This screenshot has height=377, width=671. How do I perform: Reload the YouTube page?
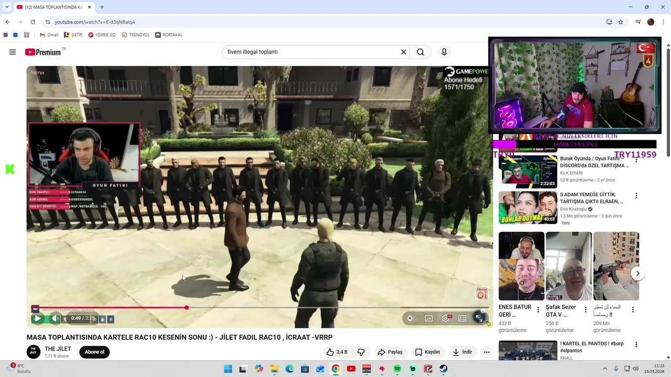[x=33, y=22]
